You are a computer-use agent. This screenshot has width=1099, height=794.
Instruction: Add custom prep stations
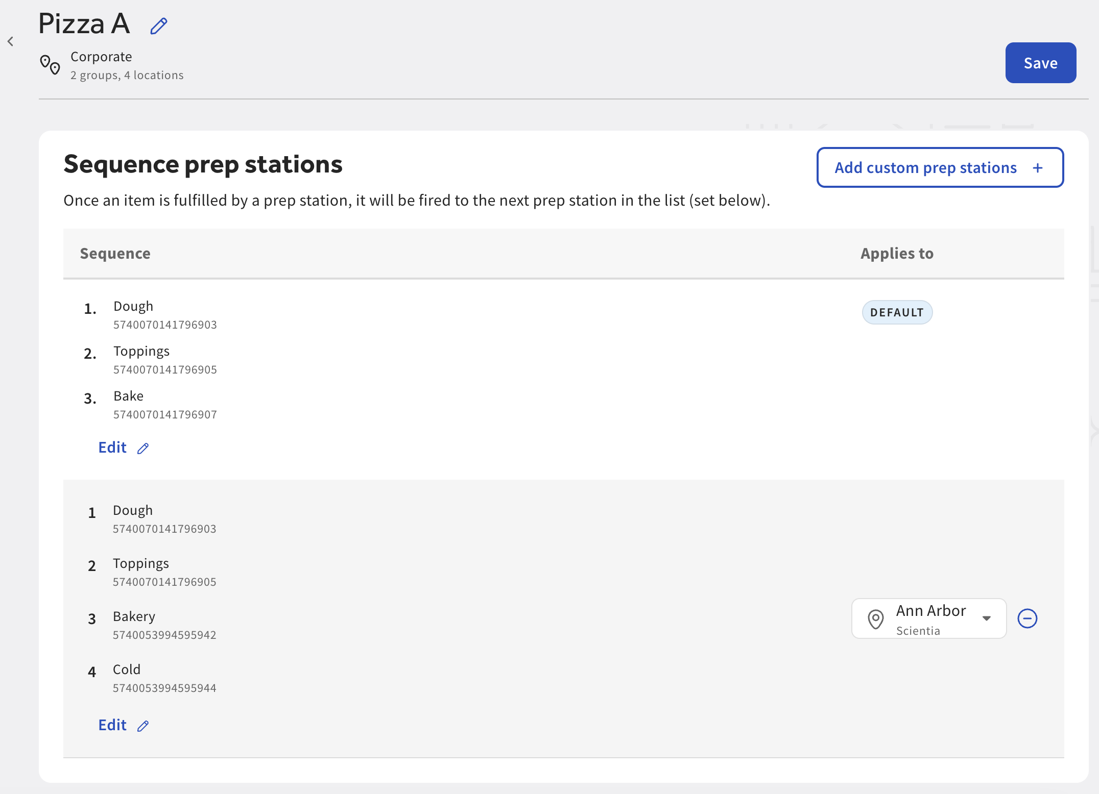[940, 167]
